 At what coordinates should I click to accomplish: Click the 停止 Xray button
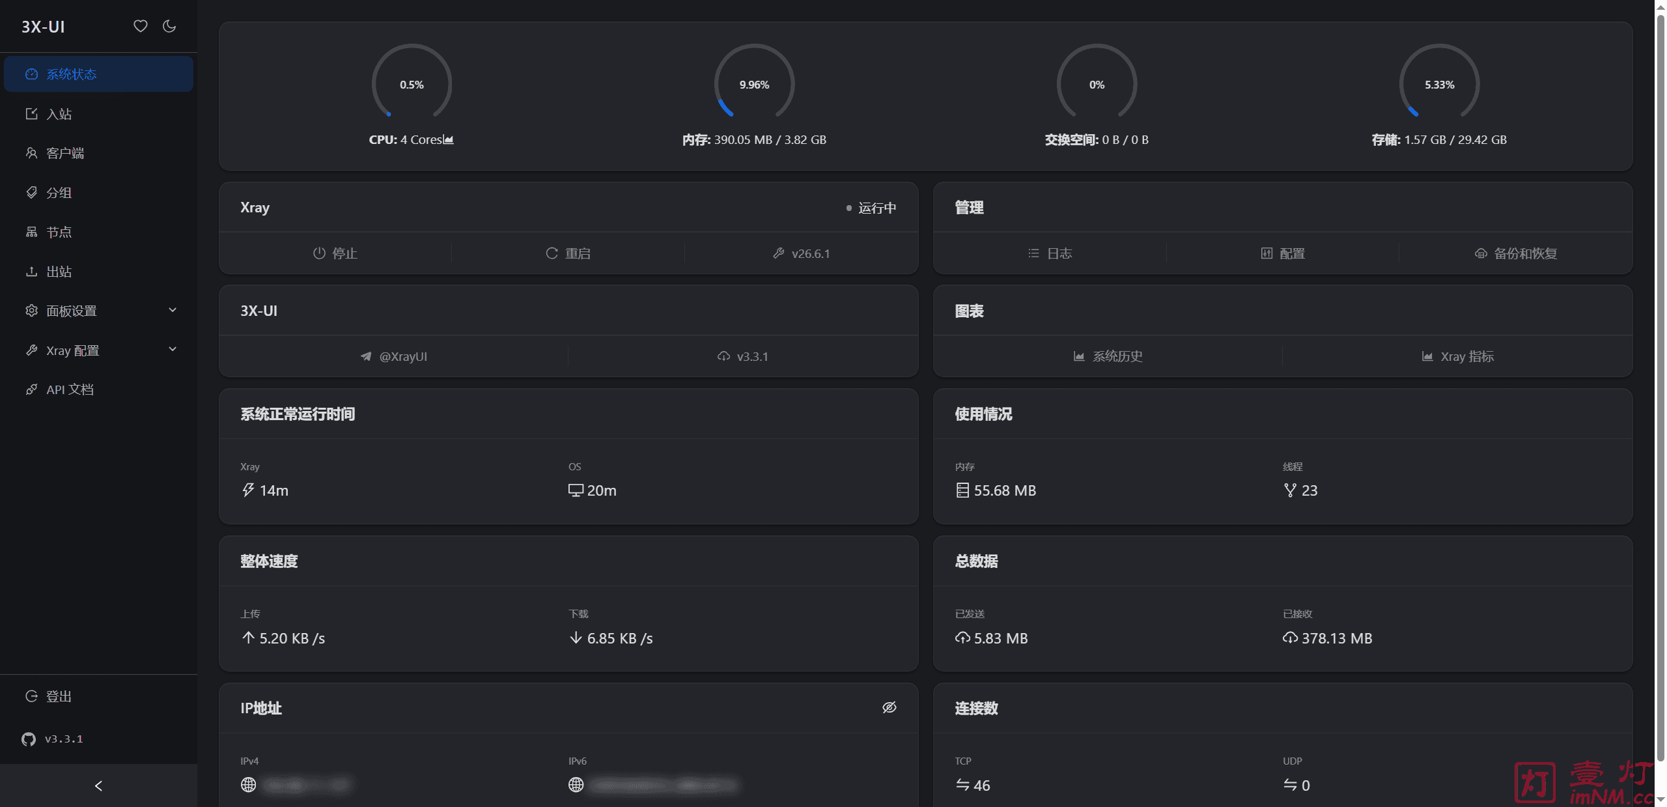(335, 253)
